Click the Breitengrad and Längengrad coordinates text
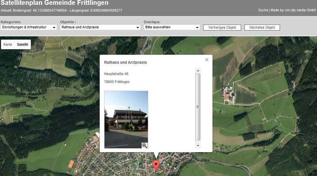317x176 pixels. (x=61, y=10)
